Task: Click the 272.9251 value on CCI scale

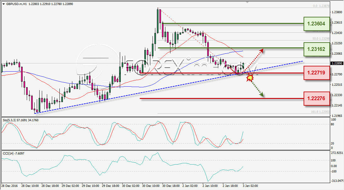Action: [x=337, y=153]
